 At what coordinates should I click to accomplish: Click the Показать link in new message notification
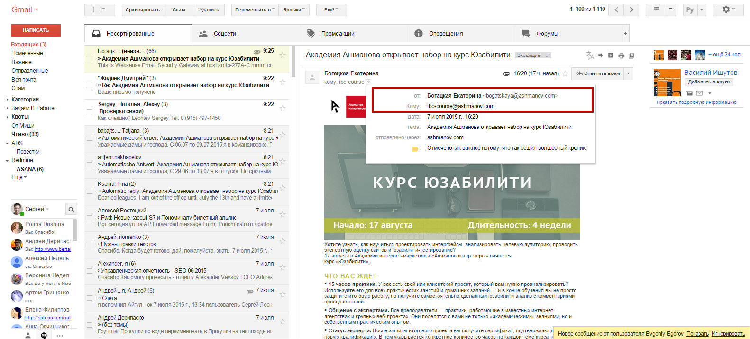coord(697,334)
